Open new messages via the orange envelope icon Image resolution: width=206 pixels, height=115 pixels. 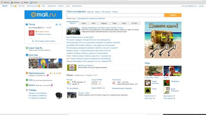36,32
